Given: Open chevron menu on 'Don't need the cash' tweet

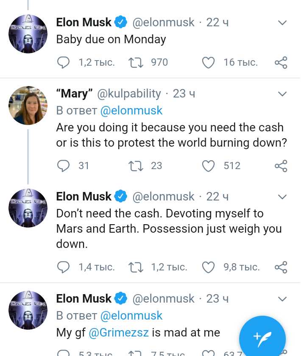Looking at the screenshot, I should coord(282,197).
